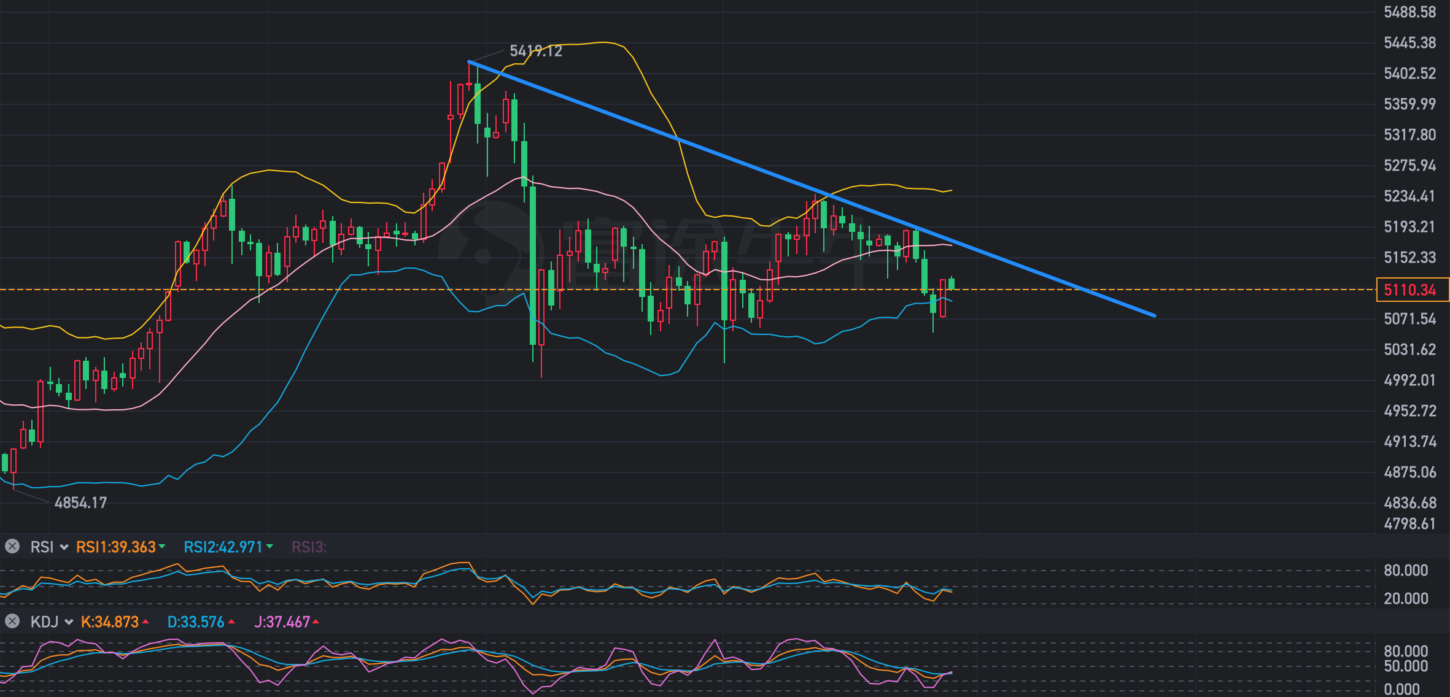Click the green down arrow beside RSI1
The image size is (1450, 697).
point(162,546)
